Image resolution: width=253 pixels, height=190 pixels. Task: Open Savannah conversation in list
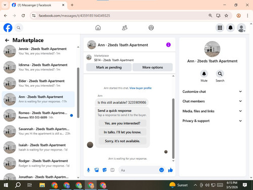tap(38, 131)
